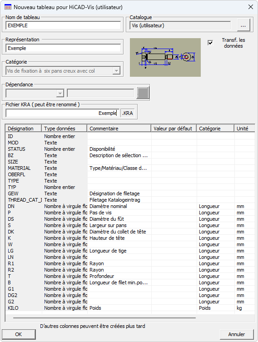Viewport: 258px width, 342px height.
Task: Click the Type données column header
Action: 64,129
